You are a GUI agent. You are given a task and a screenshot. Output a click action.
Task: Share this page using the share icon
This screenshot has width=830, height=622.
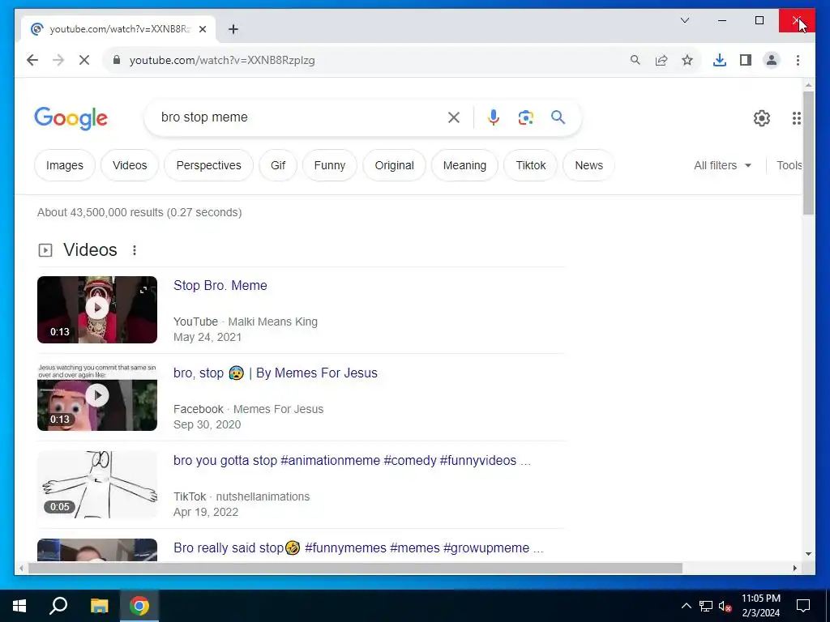tap(661, 60)
